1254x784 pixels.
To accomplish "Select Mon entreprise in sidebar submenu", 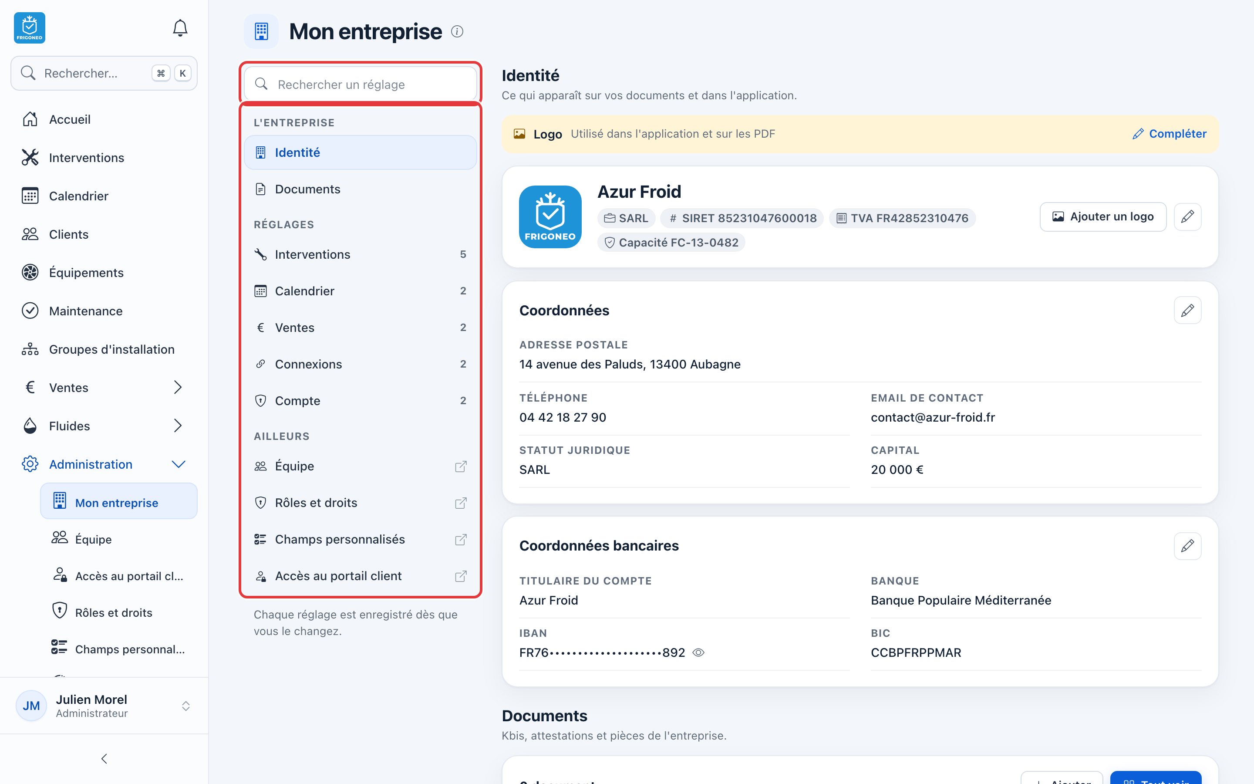I will (x=119, y=501).
